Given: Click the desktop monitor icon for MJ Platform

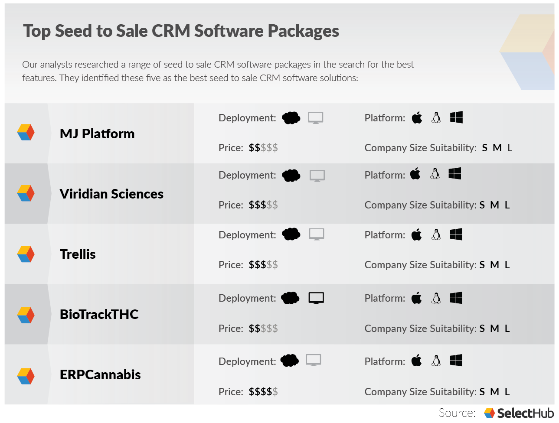Looking at the screenshot, I should (316, 117).
